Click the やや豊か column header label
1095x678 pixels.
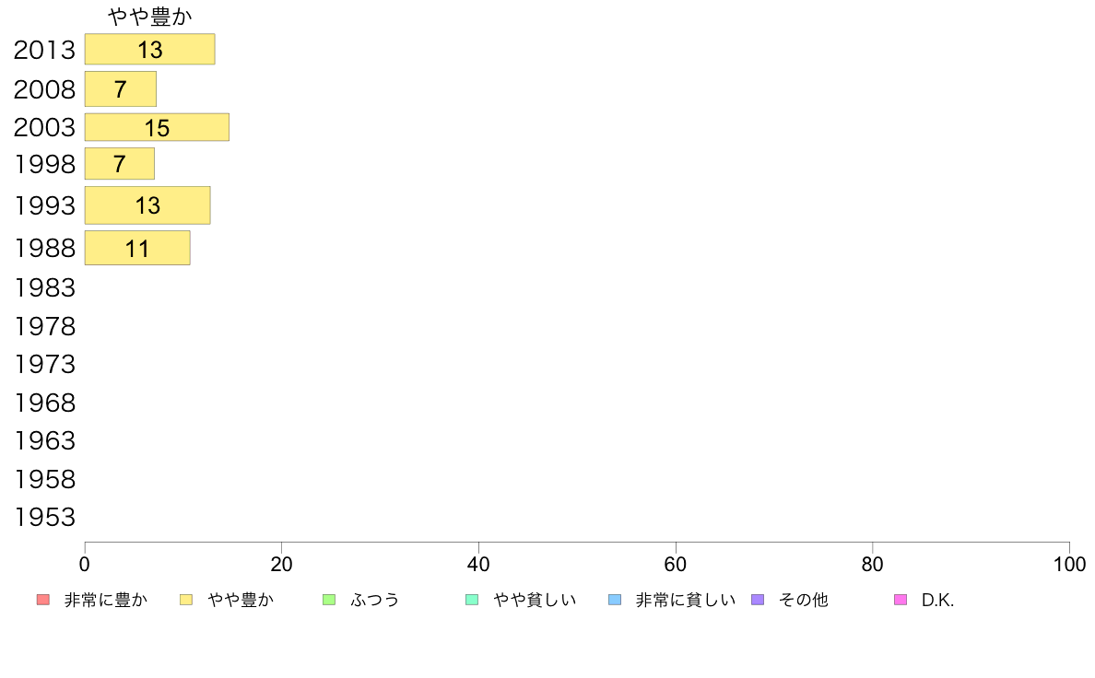(x=150, y=17)
